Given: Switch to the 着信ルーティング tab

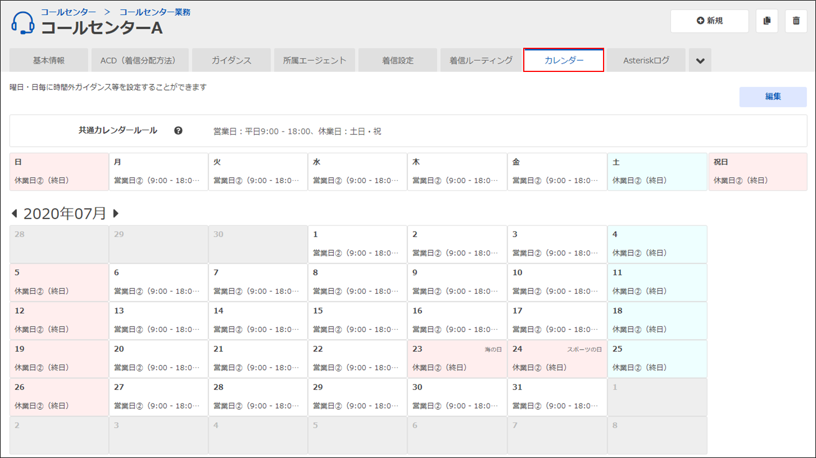Looking at the screenshot, I should click(480, 61).
